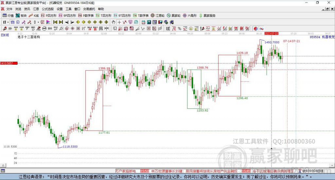The image size is (335, 180).
Task: Open the 板块 sector view
Action: point(21,16)
